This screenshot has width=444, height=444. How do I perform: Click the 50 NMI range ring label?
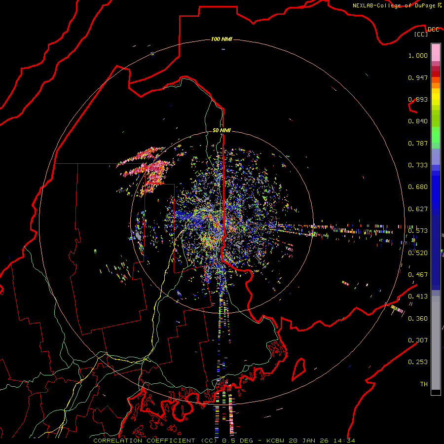click(x=222, y=130)
